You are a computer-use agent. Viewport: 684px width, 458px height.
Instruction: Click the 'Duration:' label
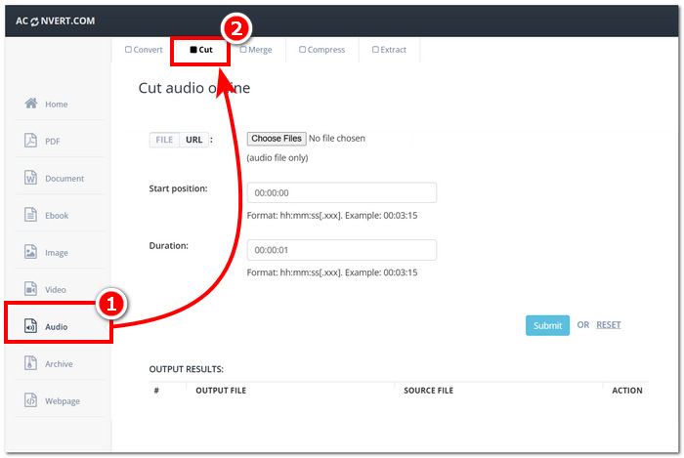pyautogui.click(x=168, y=246)
